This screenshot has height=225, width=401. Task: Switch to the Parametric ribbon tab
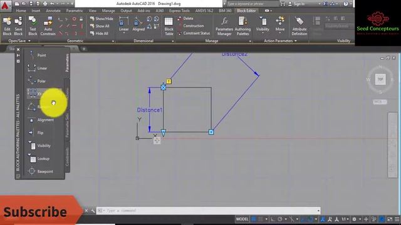(75, 11)
